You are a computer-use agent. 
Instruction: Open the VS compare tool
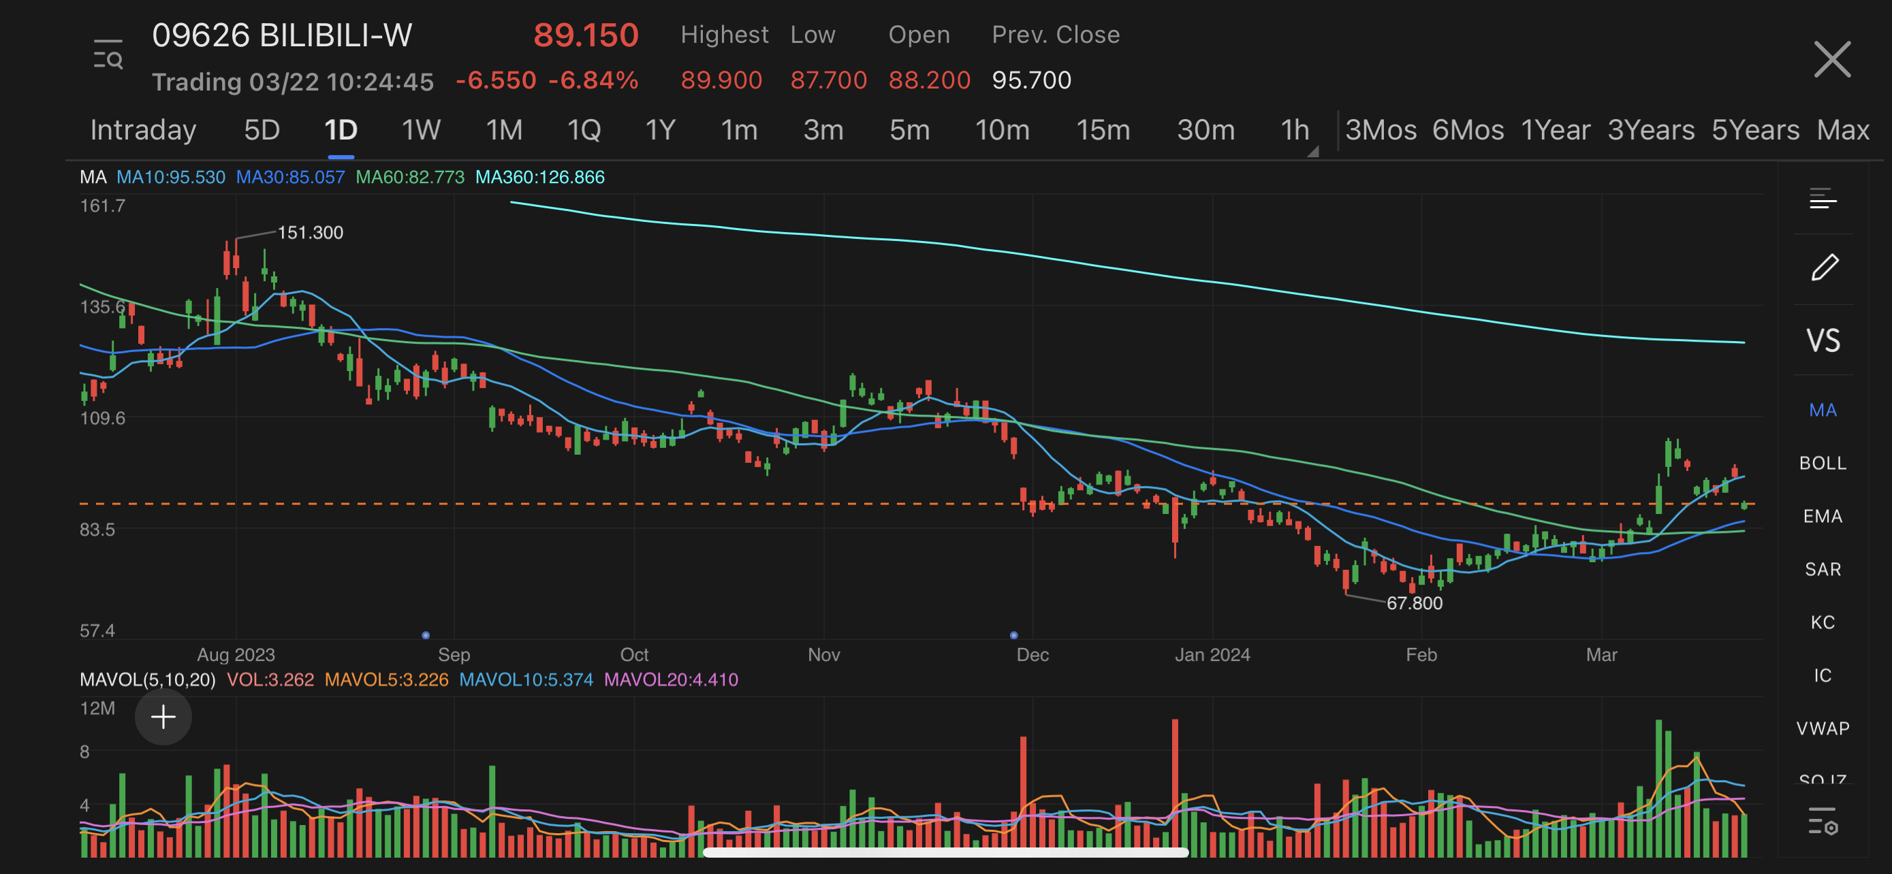(x=1823, y=340)
